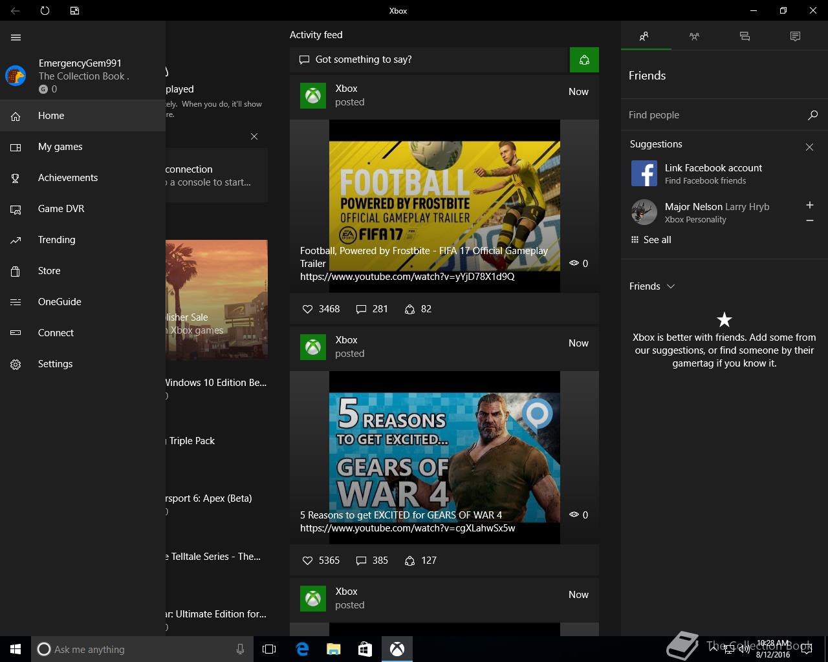Close the connection notice with X
828x662 pixels.
tap(254, 136)
